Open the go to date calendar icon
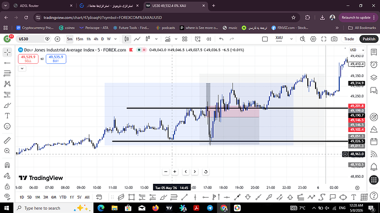380x213 pixels. pyautogui.click(x=99, y=197)
